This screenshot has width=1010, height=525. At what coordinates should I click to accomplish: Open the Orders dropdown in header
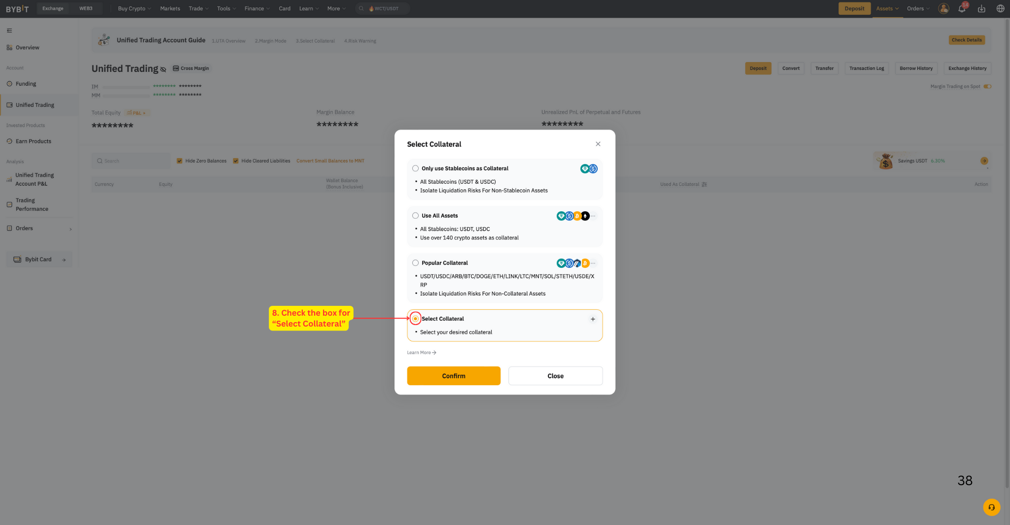pos(918,8)
